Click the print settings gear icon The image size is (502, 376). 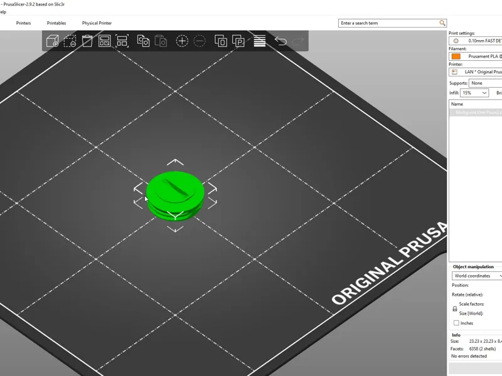point(456,41)
